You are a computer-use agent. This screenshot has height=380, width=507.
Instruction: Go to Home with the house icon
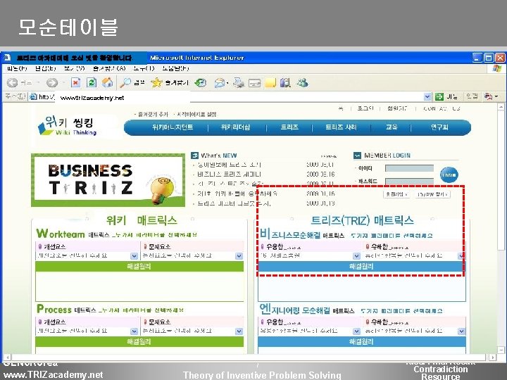tap(107, 83)
